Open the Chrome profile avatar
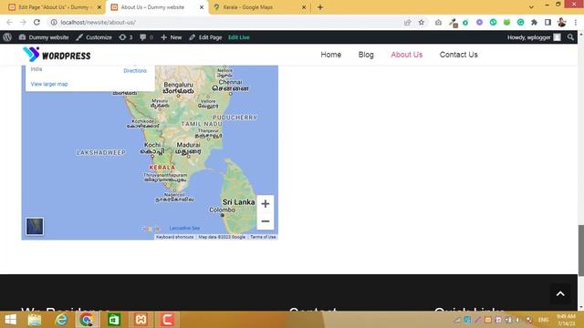This screenshot has height=328, width=584. tap(562, 22)
